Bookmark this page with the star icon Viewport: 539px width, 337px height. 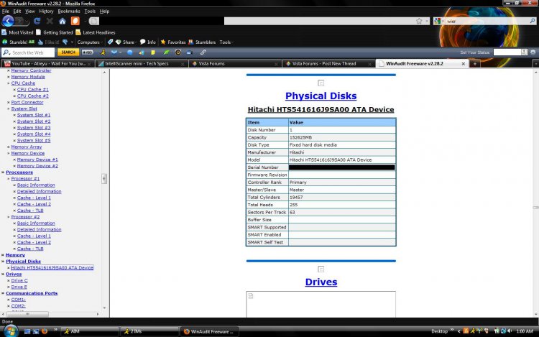point(419,21)
